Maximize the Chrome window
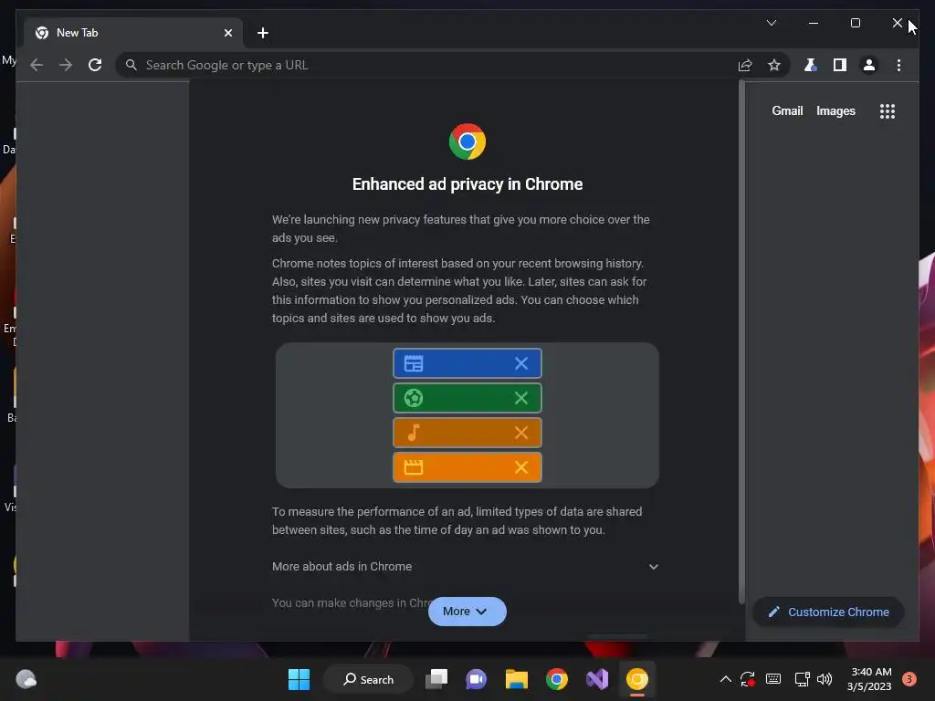Viewport: 935px width, 701px height. pyautogui.click(x=855, y=23)
